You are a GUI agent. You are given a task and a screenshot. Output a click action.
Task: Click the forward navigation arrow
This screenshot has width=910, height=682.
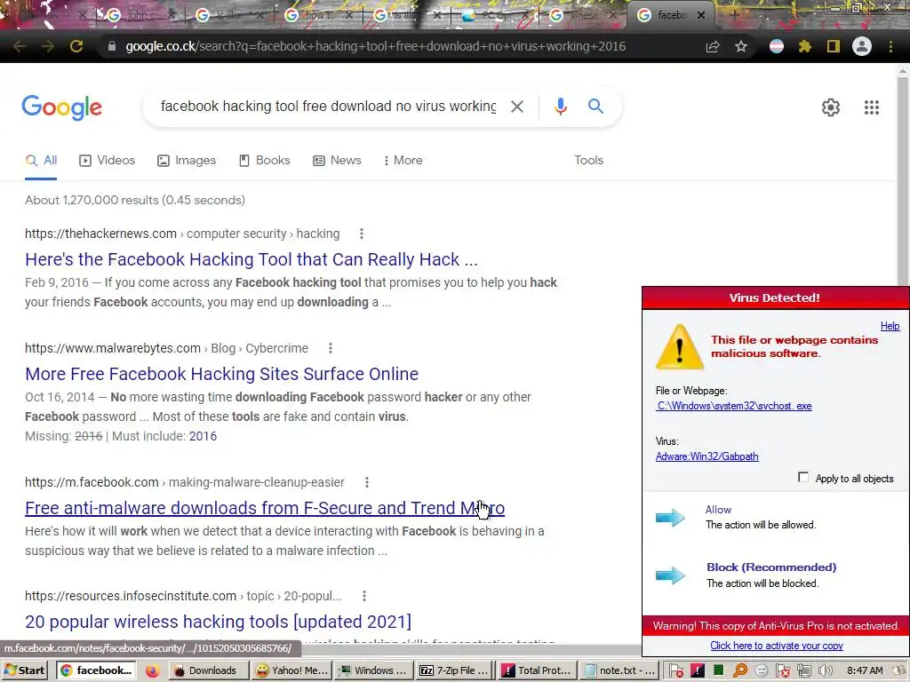click(x=48, y=46)
